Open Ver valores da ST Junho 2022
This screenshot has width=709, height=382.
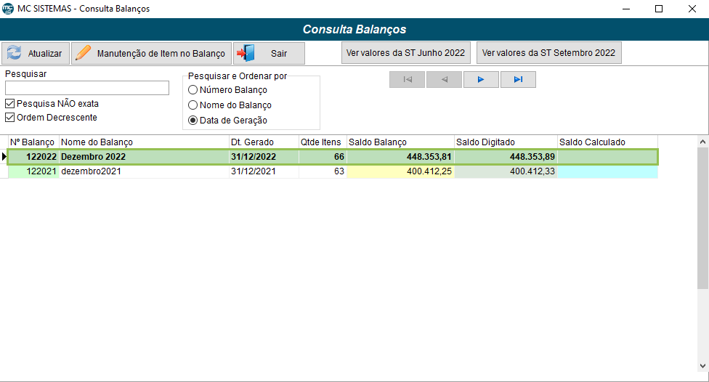pos(406,53)
